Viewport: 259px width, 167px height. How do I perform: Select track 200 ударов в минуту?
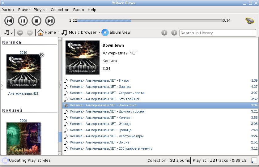click(160, 148)
